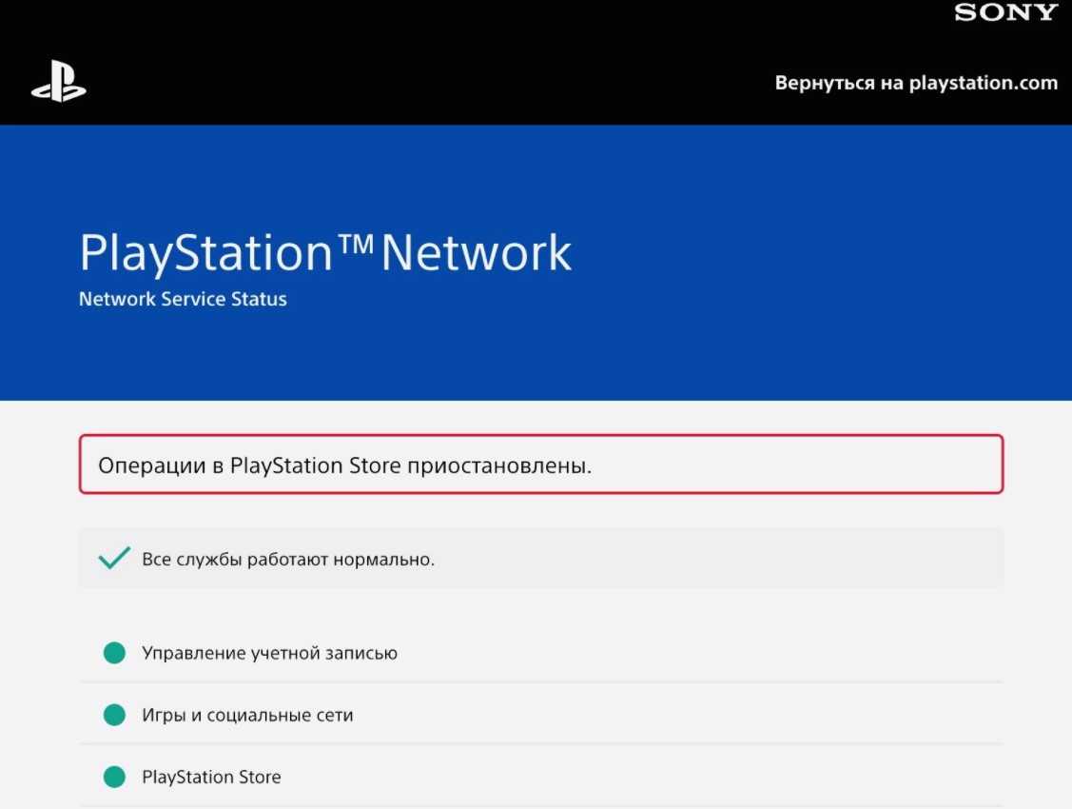Click the word Network in the large heading
Image resolution: width=1072 pixels, height=809 pixels.
pyautogui.click(x=476, y=254)
